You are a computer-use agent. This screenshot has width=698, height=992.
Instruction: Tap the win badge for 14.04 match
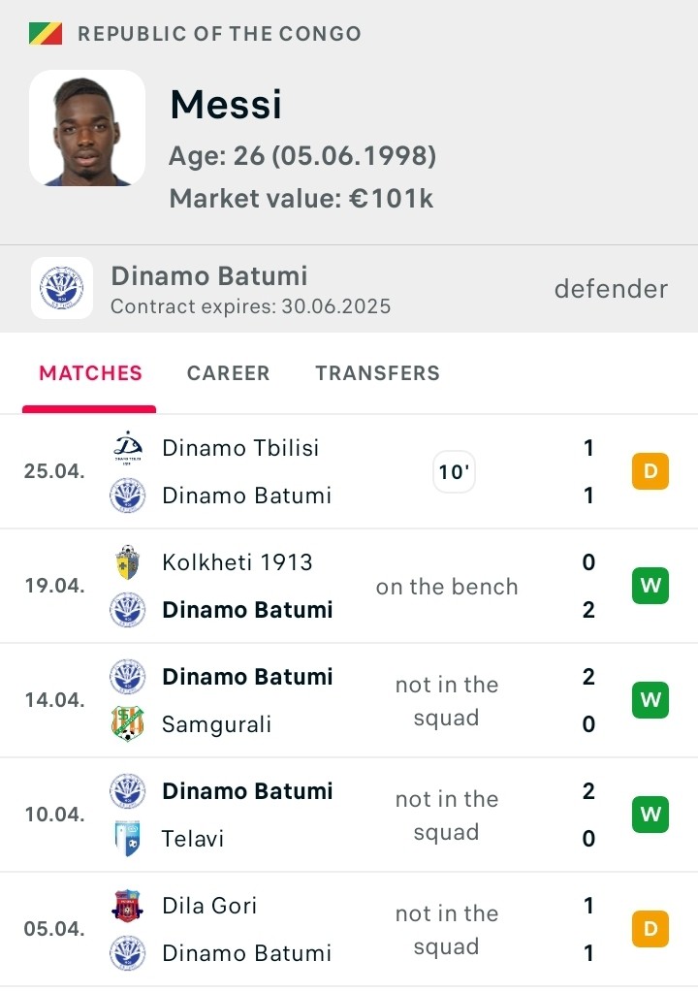[650, 700]
